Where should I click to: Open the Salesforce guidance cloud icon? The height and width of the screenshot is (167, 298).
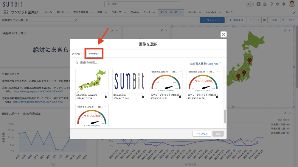265,4
